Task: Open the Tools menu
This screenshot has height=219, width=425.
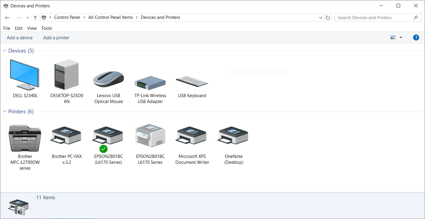Action: (x=46, y=28)
